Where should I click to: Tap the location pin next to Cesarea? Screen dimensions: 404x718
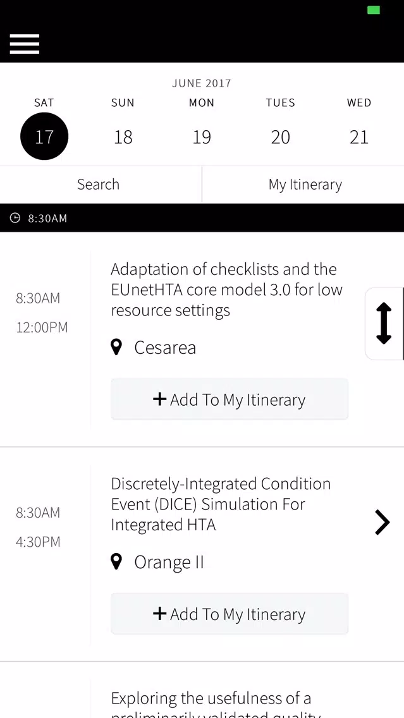116,347
